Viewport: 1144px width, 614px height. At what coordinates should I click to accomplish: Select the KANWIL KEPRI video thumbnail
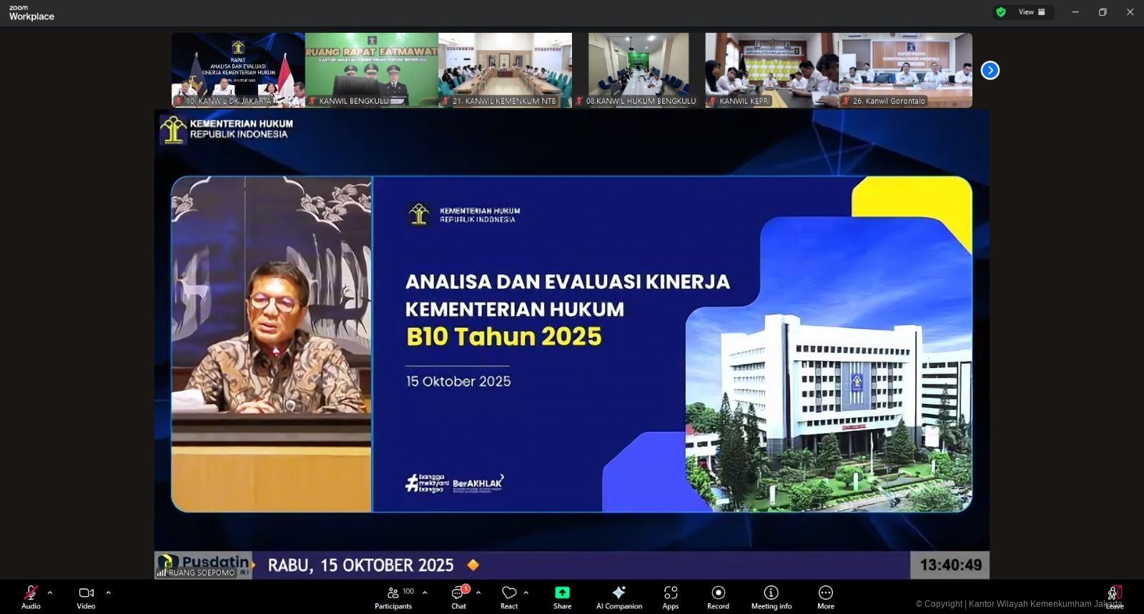[x=772, y=70]
